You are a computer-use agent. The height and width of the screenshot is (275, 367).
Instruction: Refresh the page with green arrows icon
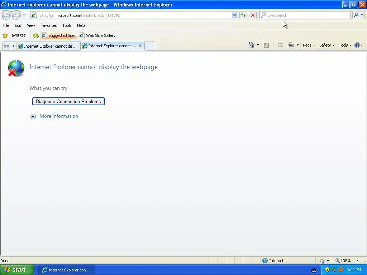click(243, 15)
